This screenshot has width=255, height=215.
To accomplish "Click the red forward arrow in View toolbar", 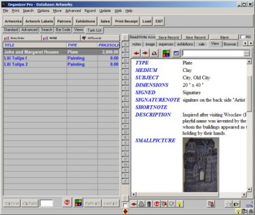I will (x=145, y=53).
